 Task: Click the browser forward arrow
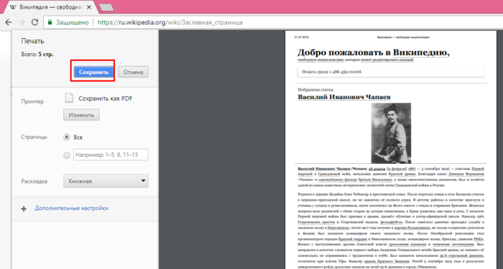point(22,22)
